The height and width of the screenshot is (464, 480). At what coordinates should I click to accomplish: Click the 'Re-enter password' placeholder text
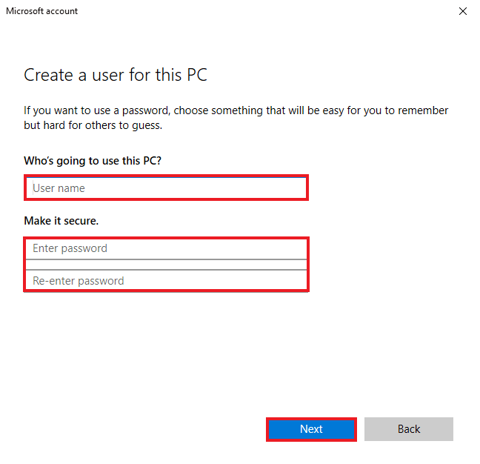point(79,281)
